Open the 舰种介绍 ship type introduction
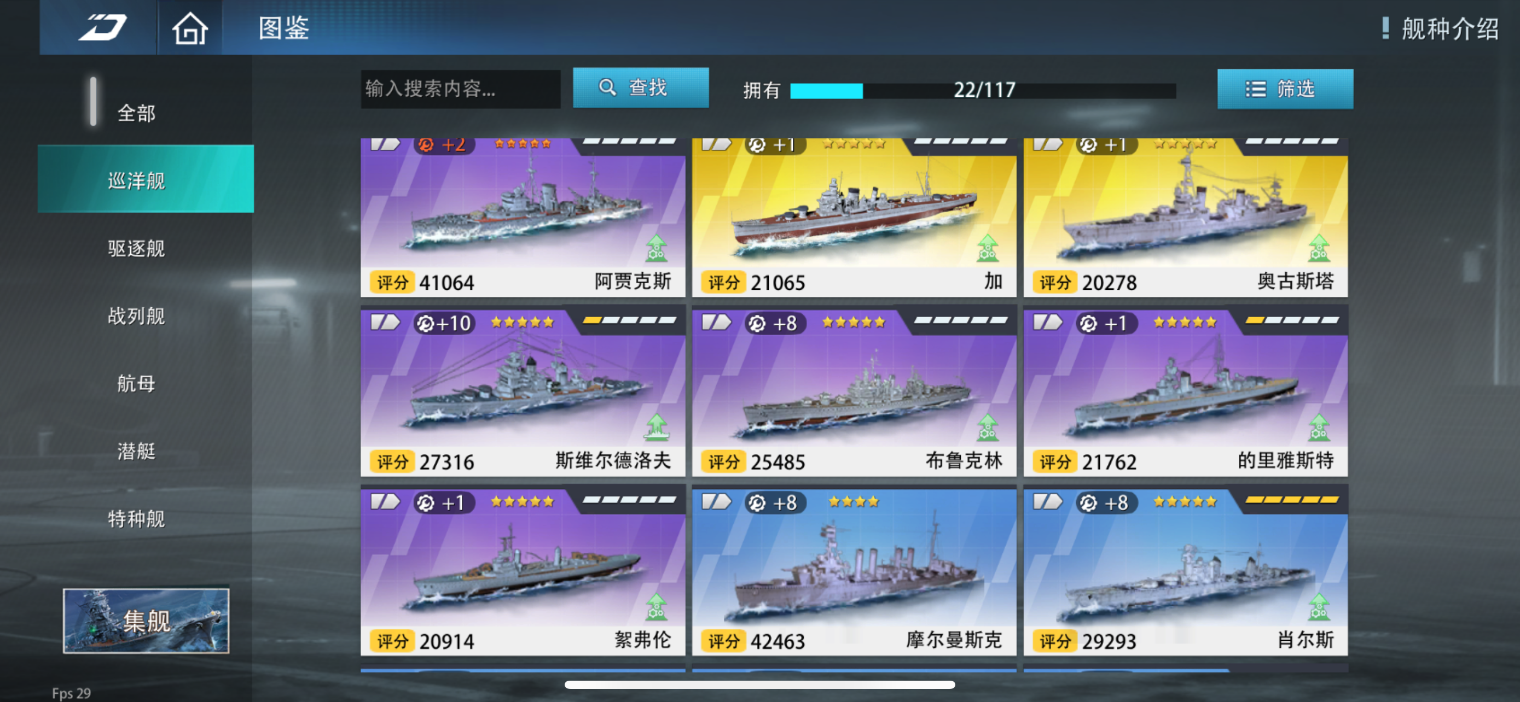The height and width of the screenshot is (702, 1520). coord(1440,28)
